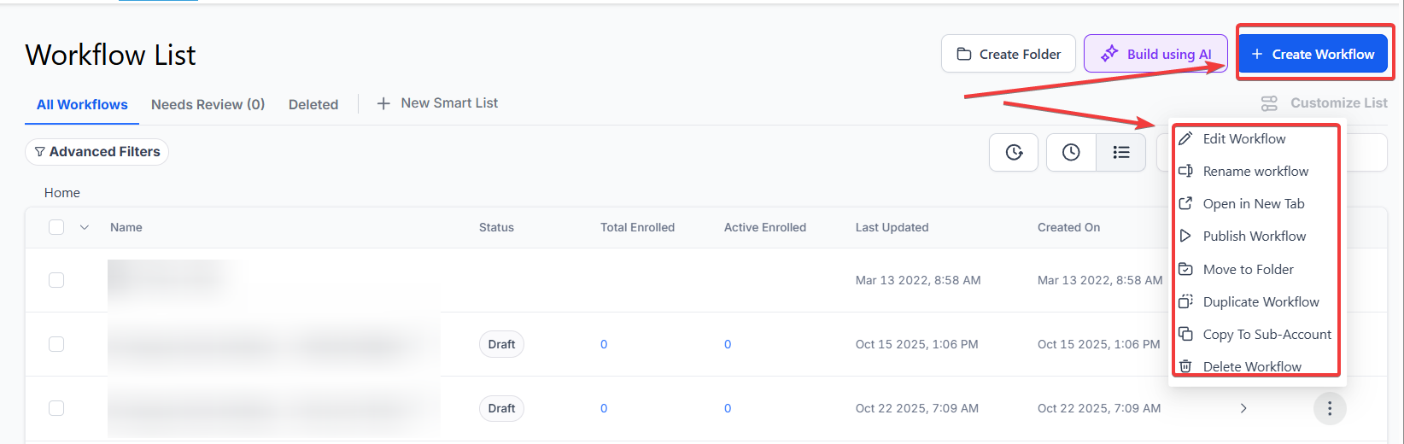Add a New Smart List
Image resolution: width=1404 pixels, height=444 pixels.
pyautogui.click(x=437, y=103)
